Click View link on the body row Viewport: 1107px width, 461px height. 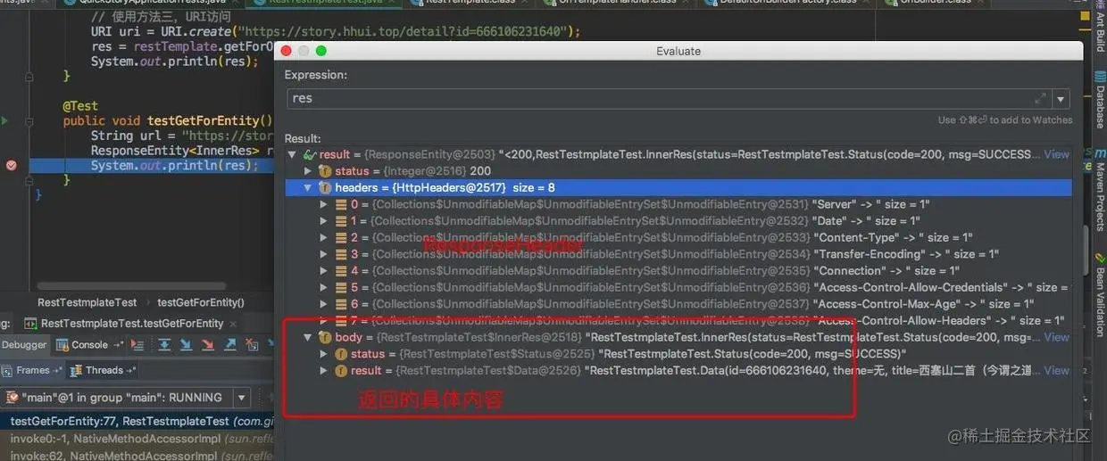point(1057,338)
